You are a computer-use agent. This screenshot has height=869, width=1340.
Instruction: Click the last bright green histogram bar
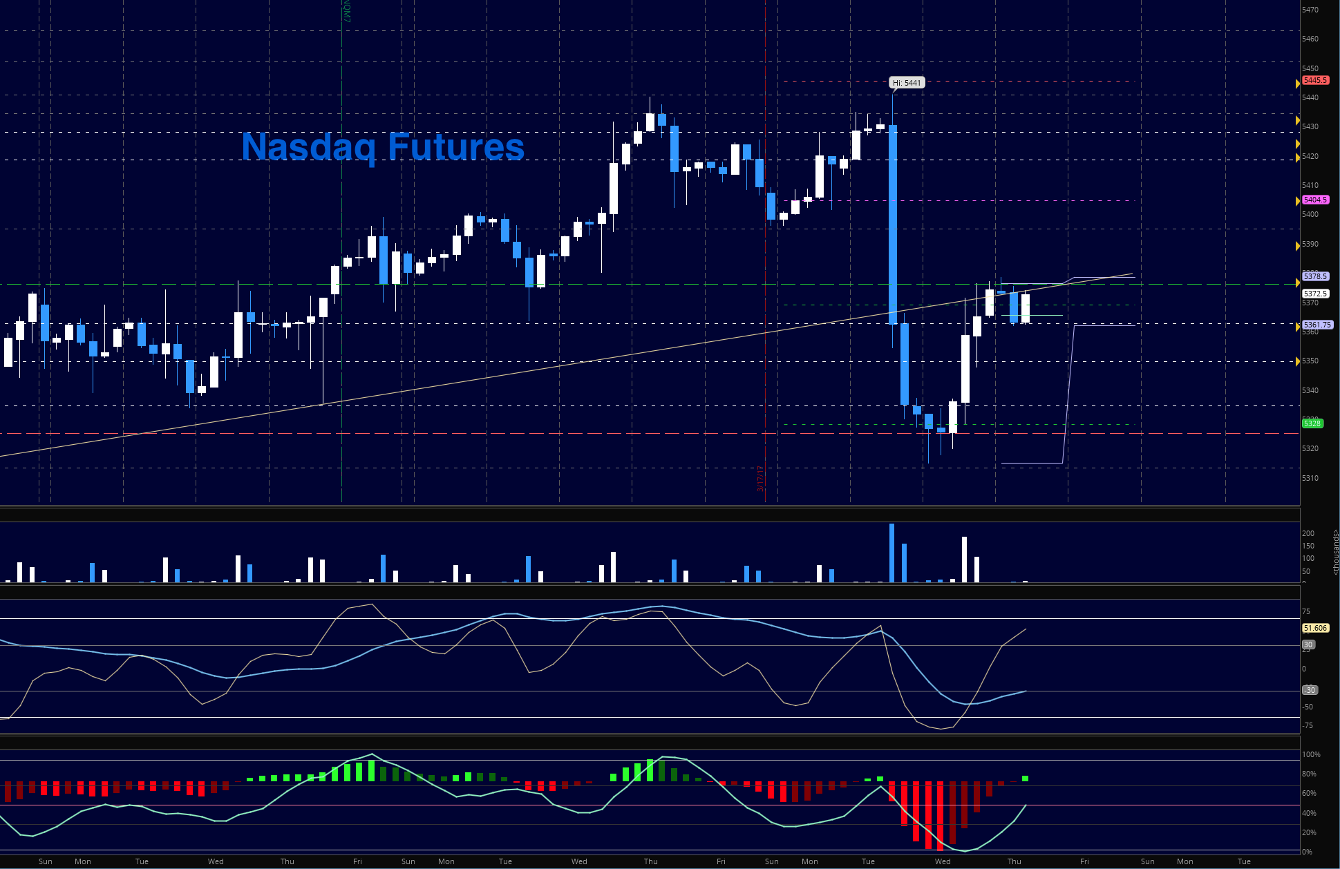tap(1025, 779)
